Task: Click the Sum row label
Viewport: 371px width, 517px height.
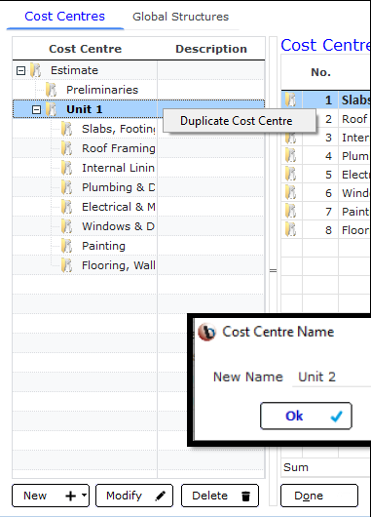Action: tap(296, 467)
